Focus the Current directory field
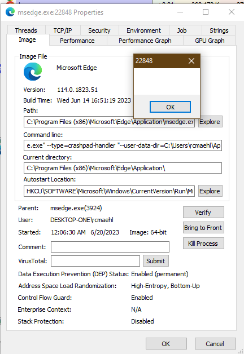The width and height of the screenshot is (244, 354). (123, 168)
